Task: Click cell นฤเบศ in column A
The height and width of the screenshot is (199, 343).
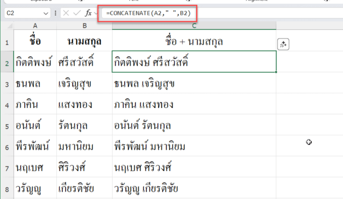Action: [x=35, y=167]
